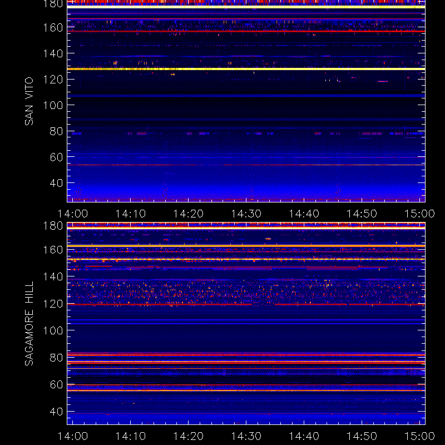This screenshot has height=445, width=445.
Task: Click 14:30 time label below Sagamore Hill plot
Action: (246, 436)
